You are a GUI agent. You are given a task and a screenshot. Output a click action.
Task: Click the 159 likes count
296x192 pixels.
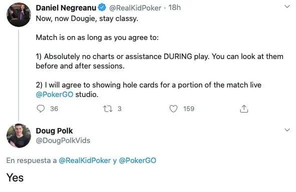pos(189,108)
